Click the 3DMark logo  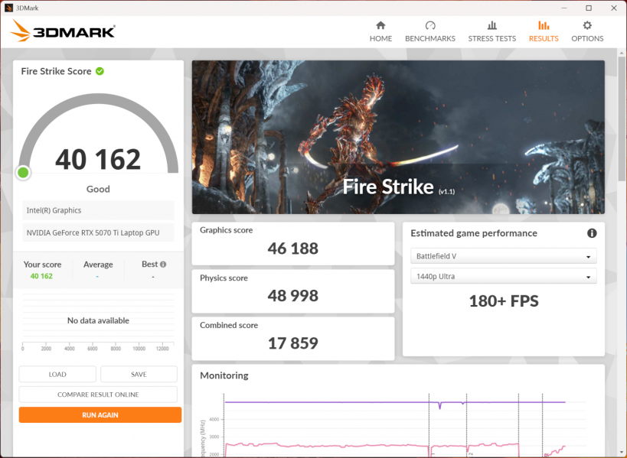(x=63, y=31)
